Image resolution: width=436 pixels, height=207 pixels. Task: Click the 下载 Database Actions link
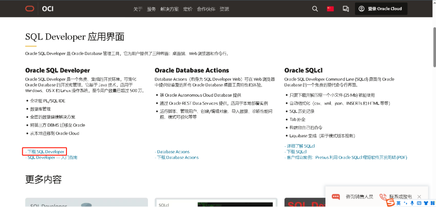(177, 158)
